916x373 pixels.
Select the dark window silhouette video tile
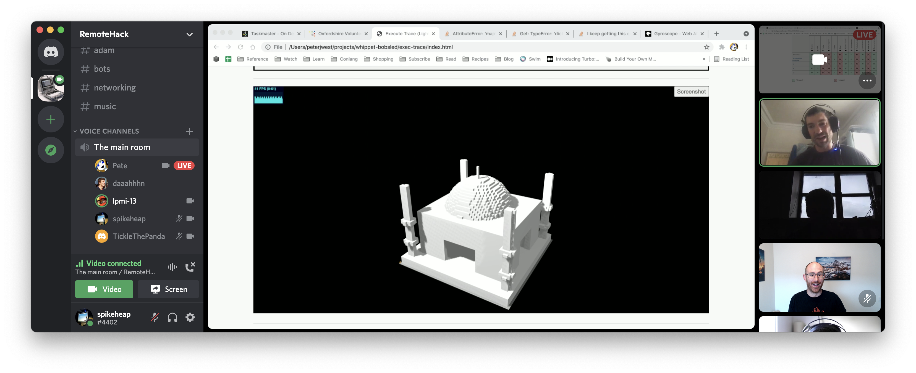(819, 205)
